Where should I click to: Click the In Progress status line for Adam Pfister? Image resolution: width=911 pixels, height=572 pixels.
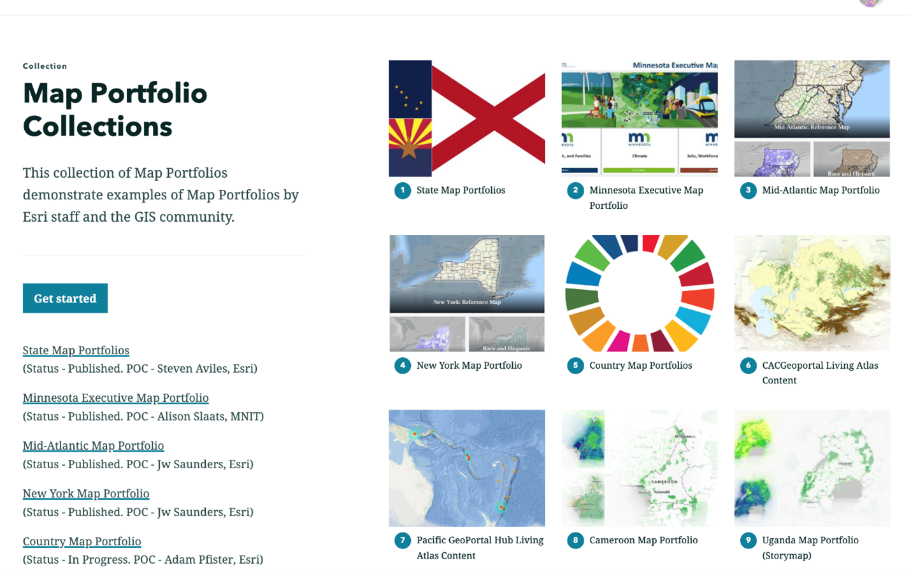pos(143,559)
